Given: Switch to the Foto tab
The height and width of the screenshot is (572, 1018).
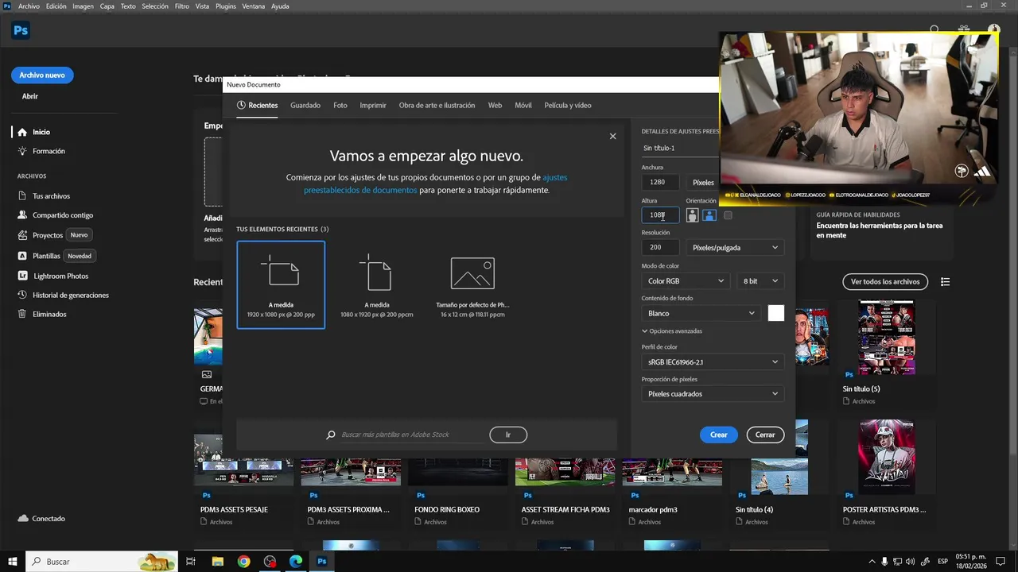Looking at the screenshot, I should click(x=340, y=106).
